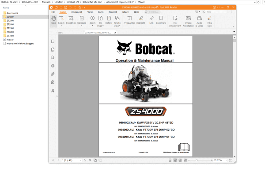265x178 pixels.
Task: Click the Fit Page icon
Action: [x=100, y=18]
